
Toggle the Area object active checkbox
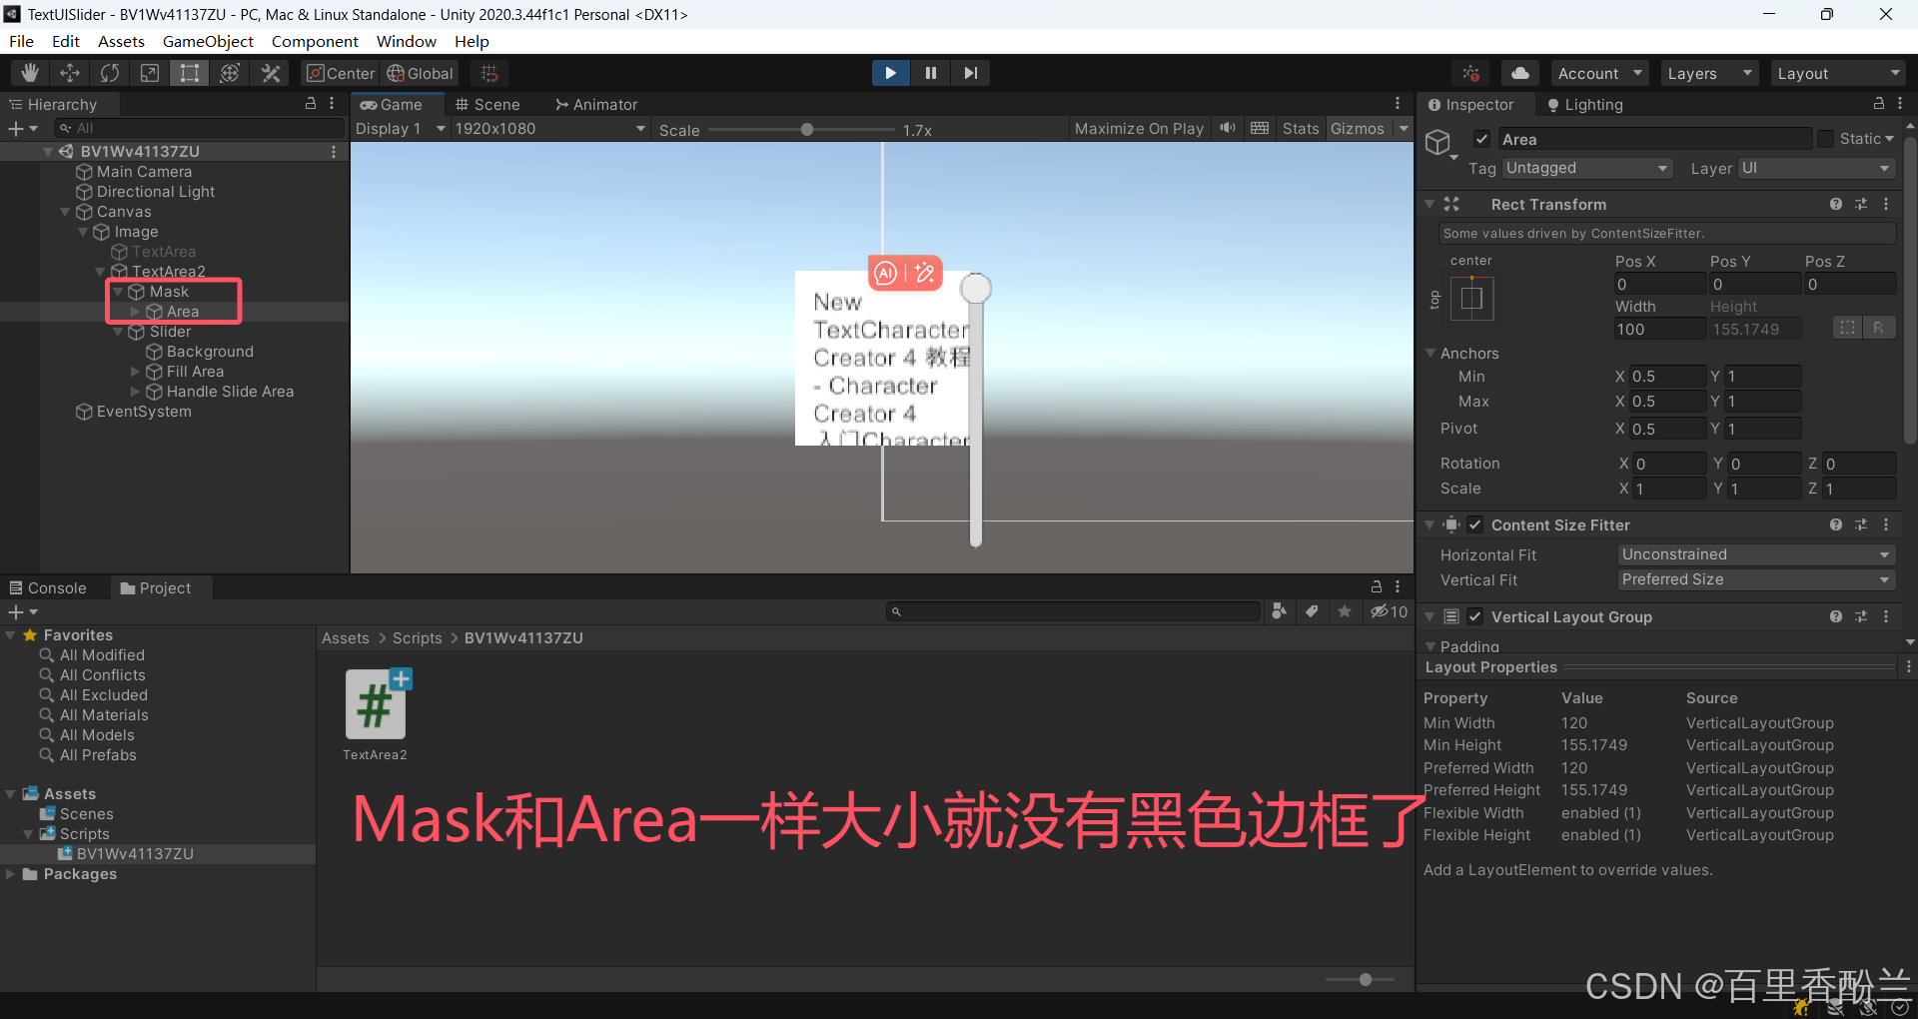click(x=1482, y=139)
